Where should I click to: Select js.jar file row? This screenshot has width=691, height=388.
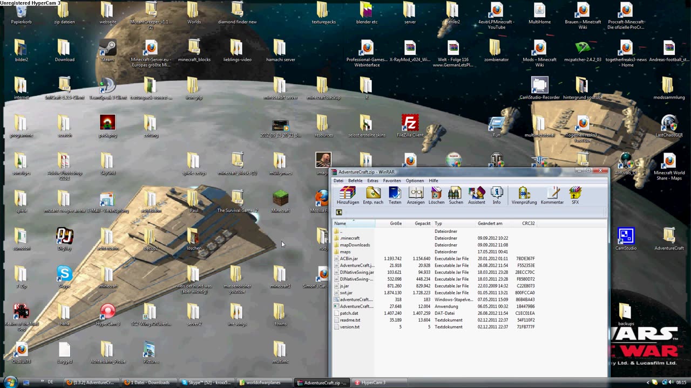435,286
